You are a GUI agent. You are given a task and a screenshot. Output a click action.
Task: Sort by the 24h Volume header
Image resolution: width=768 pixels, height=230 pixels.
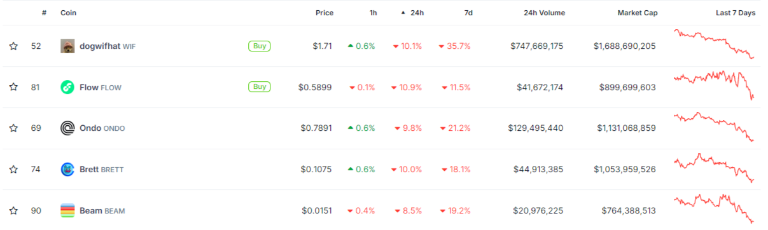(544, 13)
